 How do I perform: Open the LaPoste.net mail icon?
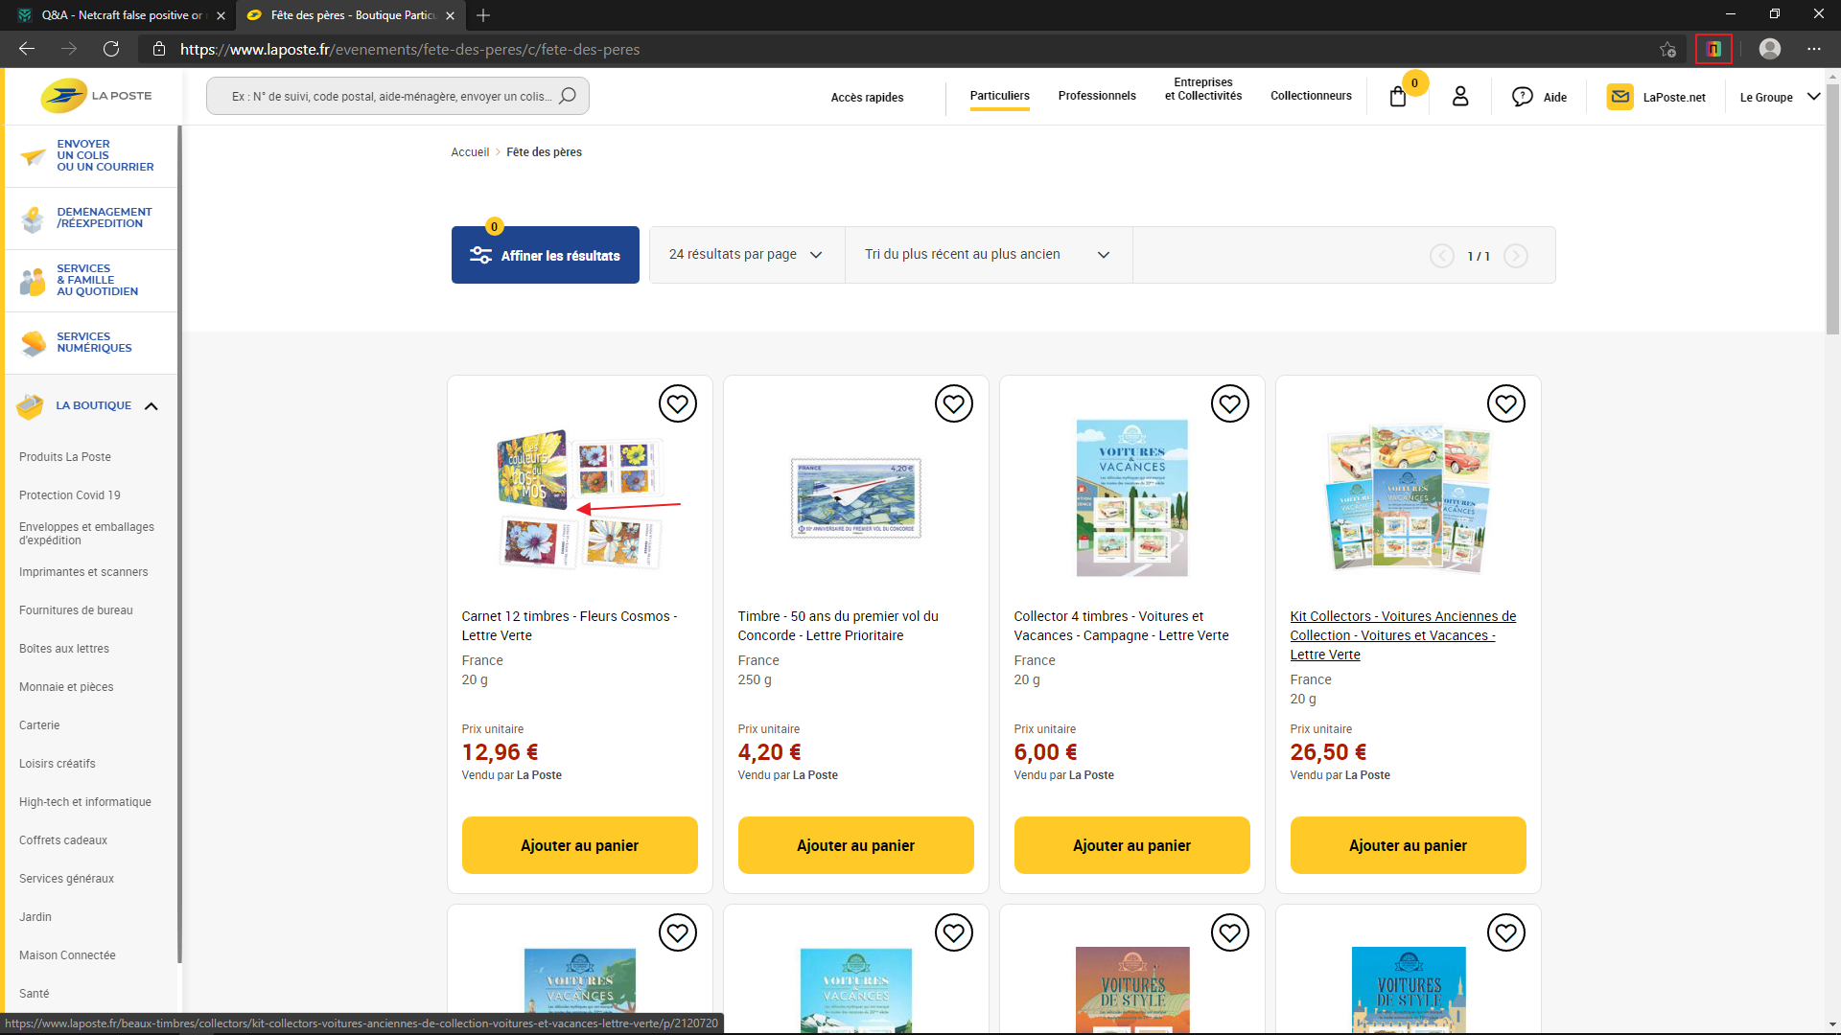tap(1620, 96)
